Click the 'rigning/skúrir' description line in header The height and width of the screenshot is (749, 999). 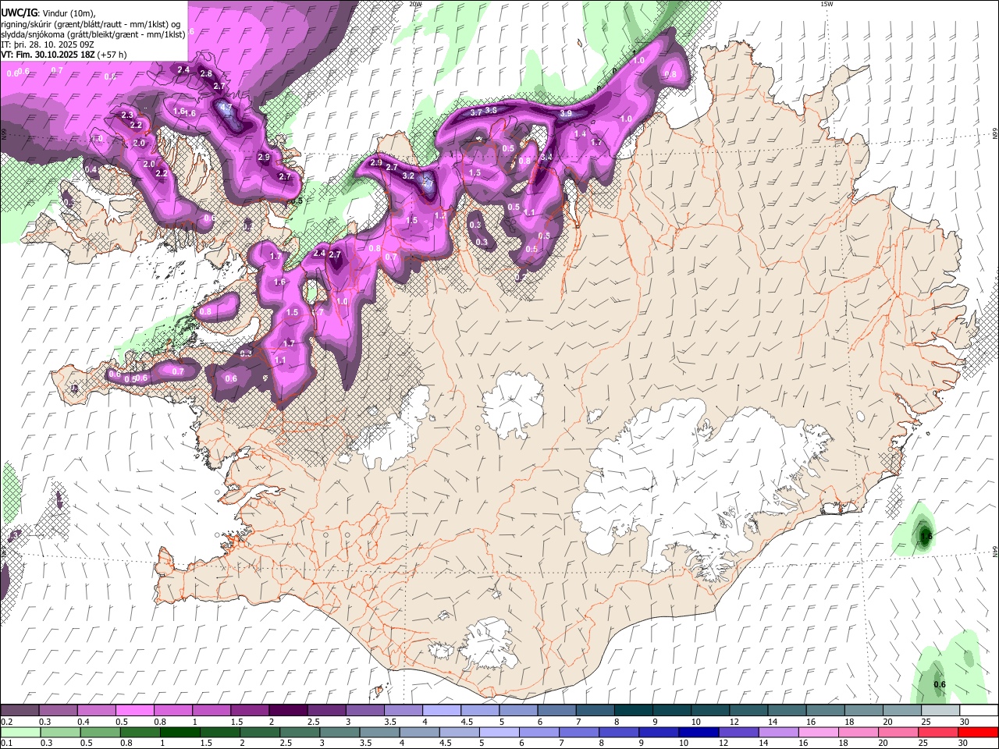point(91,24)
